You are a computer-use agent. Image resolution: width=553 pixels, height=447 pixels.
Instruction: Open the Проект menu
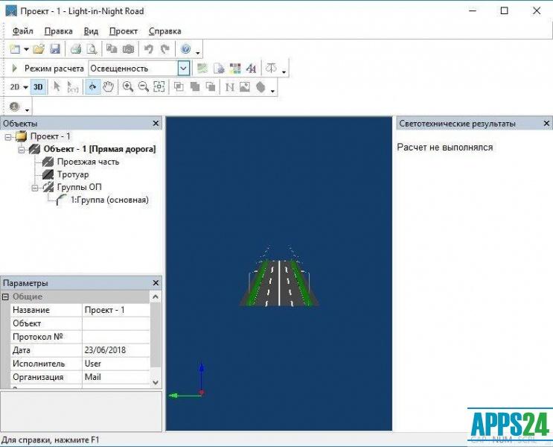pyautogui.click(x=124, y=31)
